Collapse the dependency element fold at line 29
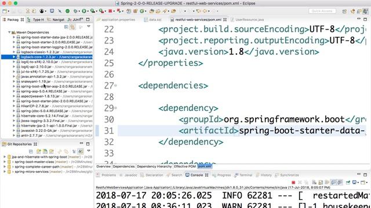Image resolution: width=371 pixels, height=208 pixels. (116, 108)
